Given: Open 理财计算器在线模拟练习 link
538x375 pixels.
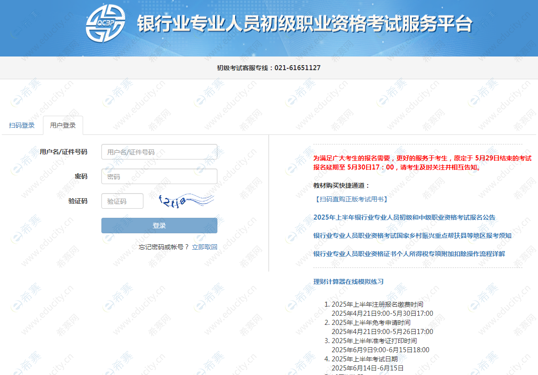Looking at the screenshot, I should (348, 282).
